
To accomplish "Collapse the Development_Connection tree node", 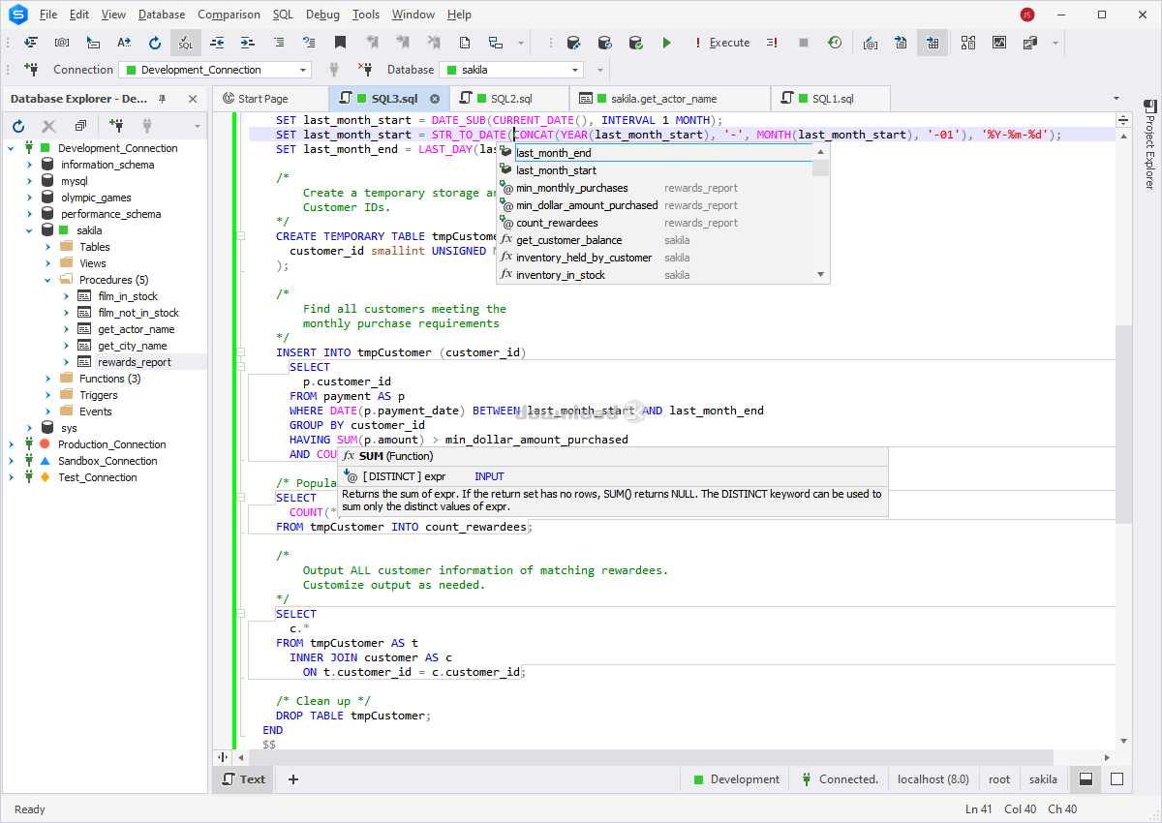I will [x=13, y=148].
